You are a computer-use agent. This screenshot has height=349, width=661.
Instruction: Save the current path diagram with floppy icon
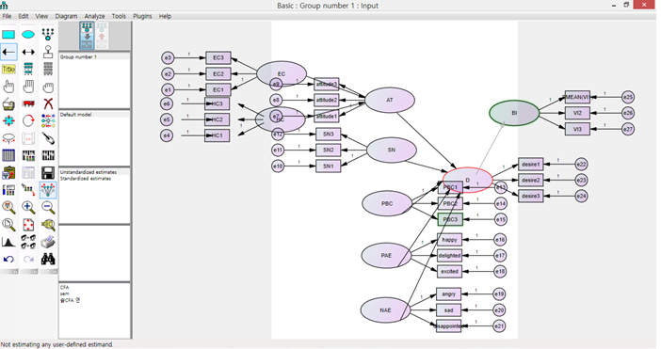48,173
